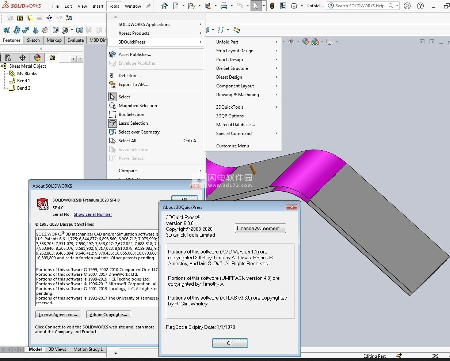Click License Agreement button in About 3DQuickPress

(x=260, y=229)
